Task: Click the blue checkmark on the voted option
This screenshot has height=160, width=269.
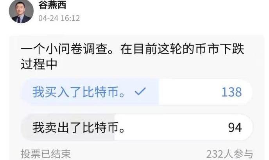Action: (140, 91)
